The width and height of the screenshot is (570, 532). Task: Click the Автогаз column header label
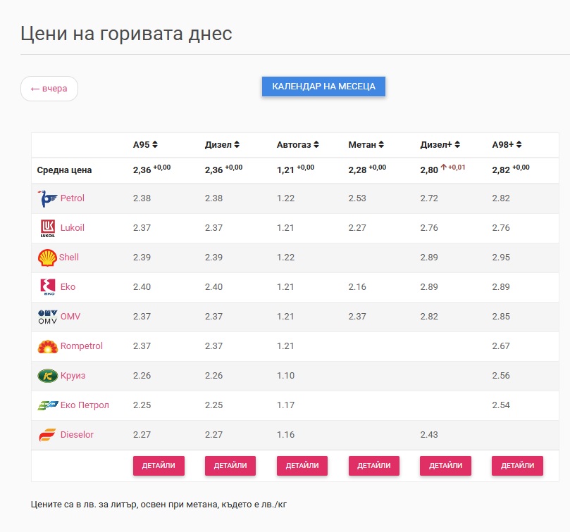click(294, 144)
